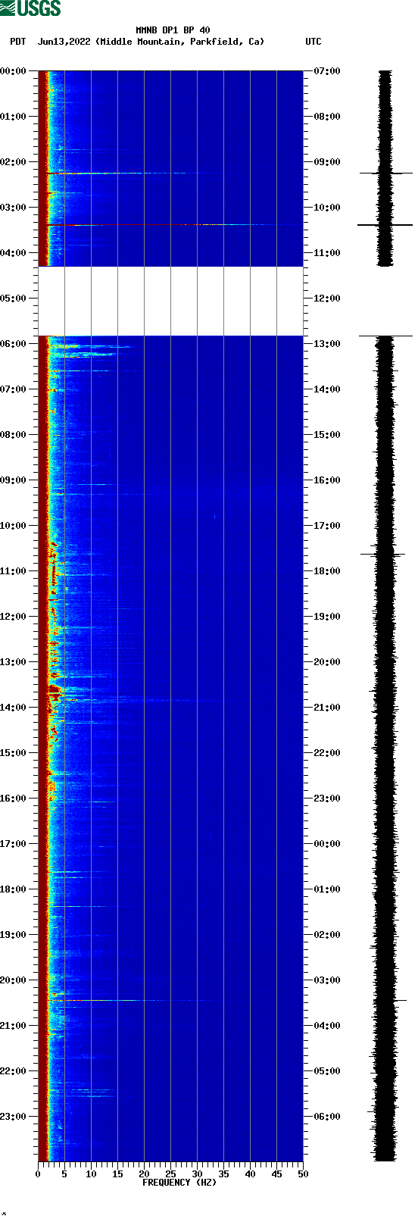The width and height of the screenshot is (418, 1222).
Task: Click the 03:00 UTC axis label
Action: point(327,980)
